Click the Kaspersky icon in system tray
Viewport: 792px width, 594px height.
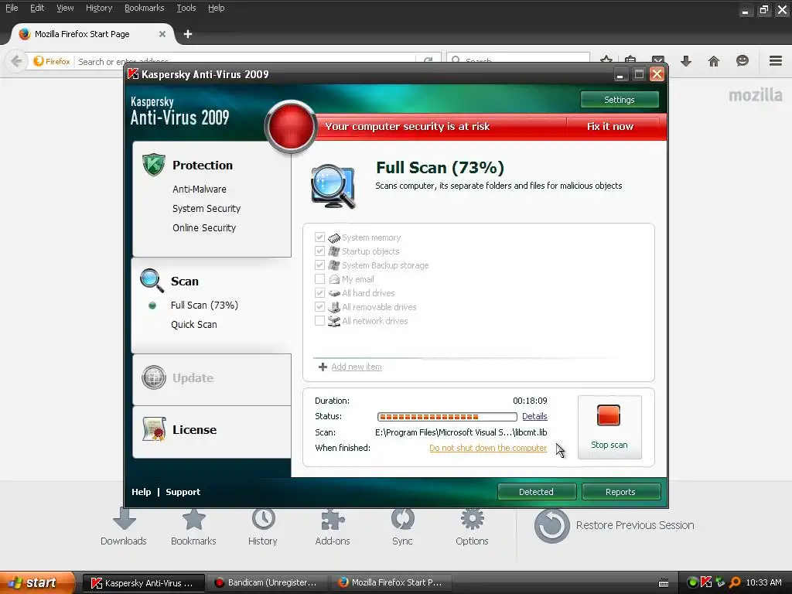(x=706, y=582)
